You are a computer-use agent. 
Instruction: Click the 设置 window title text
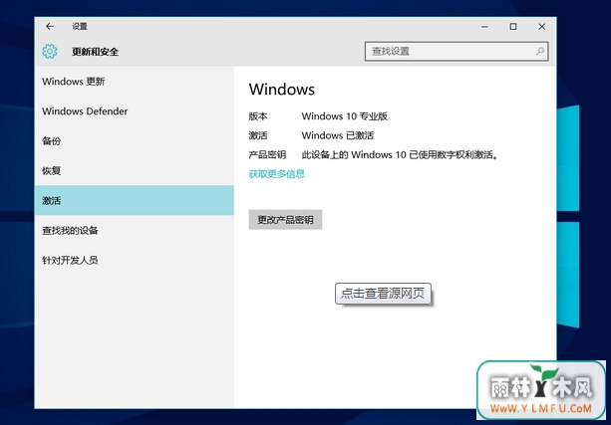[x=80, y=27]
